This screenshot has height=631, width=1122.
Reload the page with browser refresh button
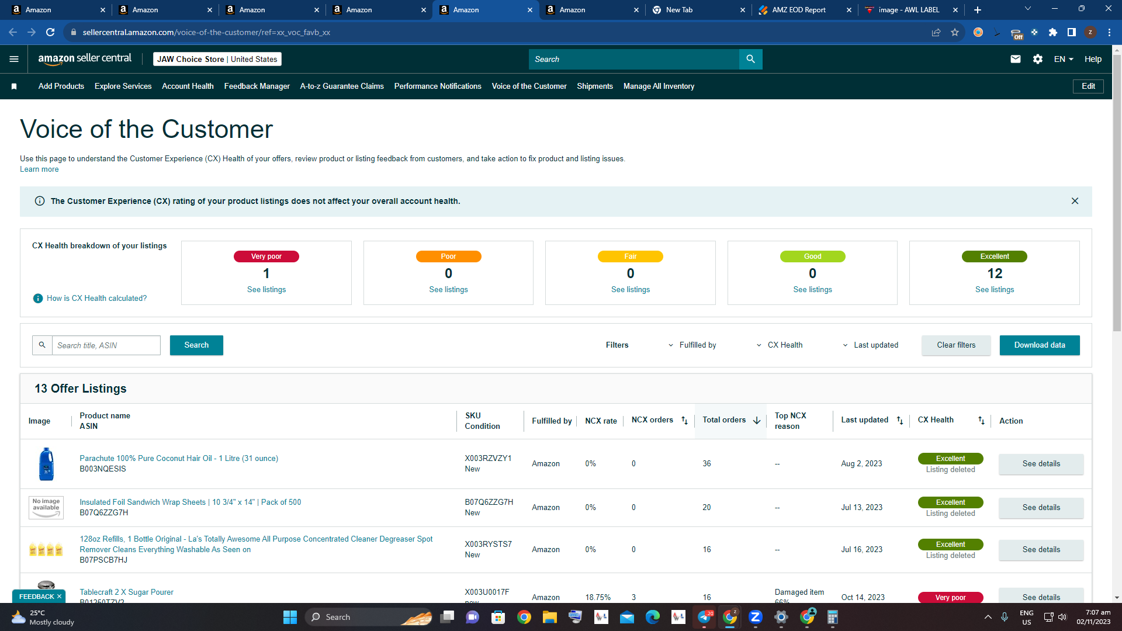[x=50, y=32]
